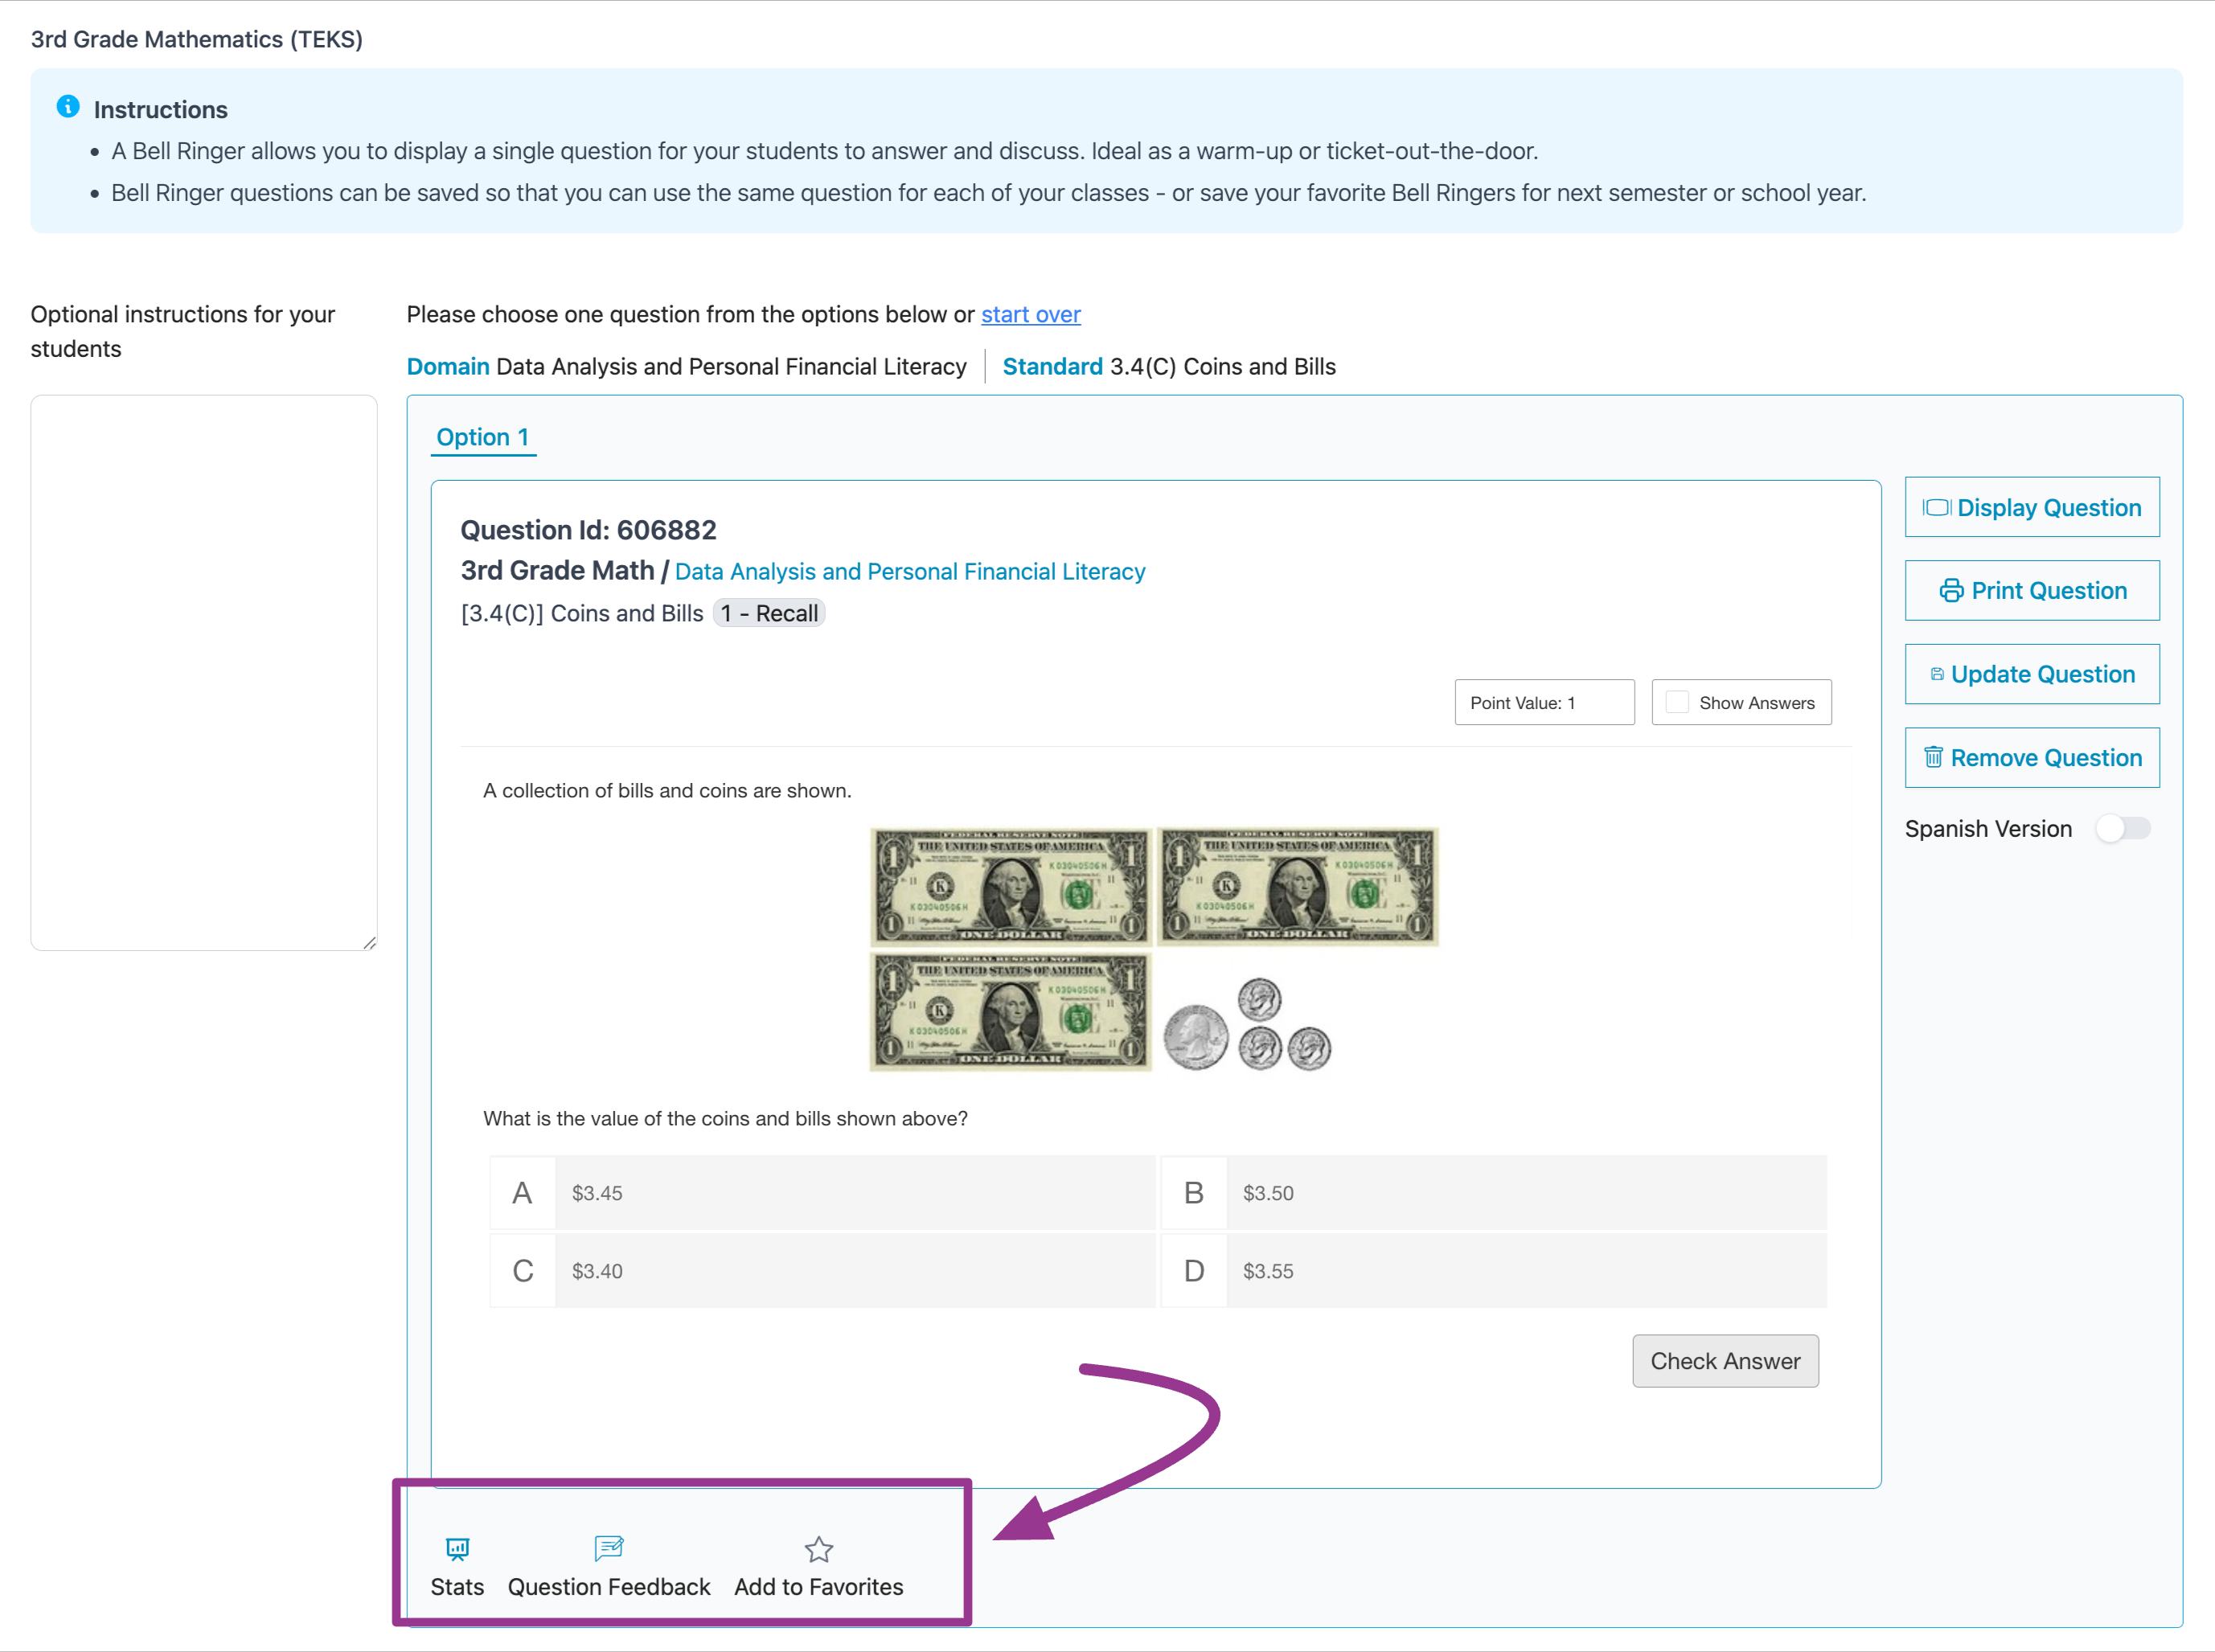Viewport: 2215px width, 1652px height.
Task: Click the Print Question button
Action: pyautogui.click(x=2031, y=591)
